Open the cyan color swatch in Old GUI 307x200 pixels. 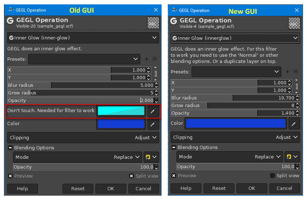pos(121,111)
